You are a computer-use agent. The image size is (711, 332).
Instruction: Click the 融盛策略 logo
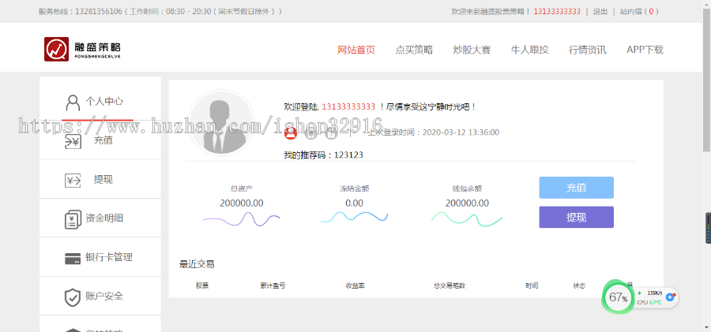82,49
